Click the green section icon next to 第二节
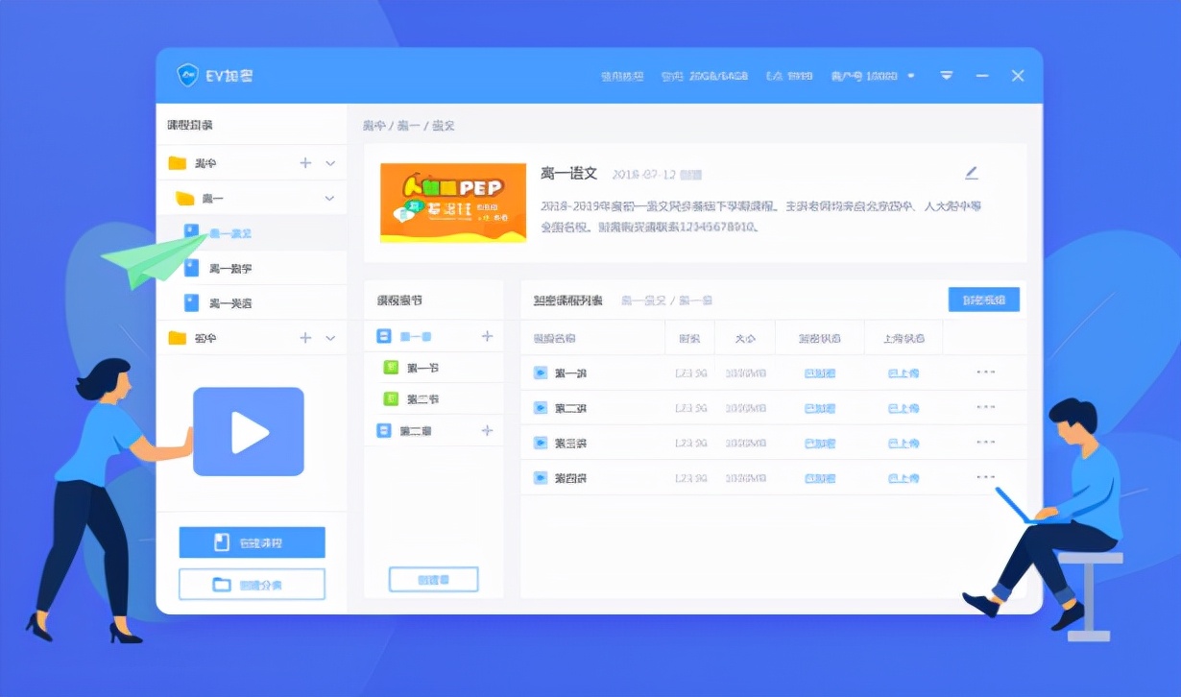This screenshot has width=1181, height=697. [390, 398]
